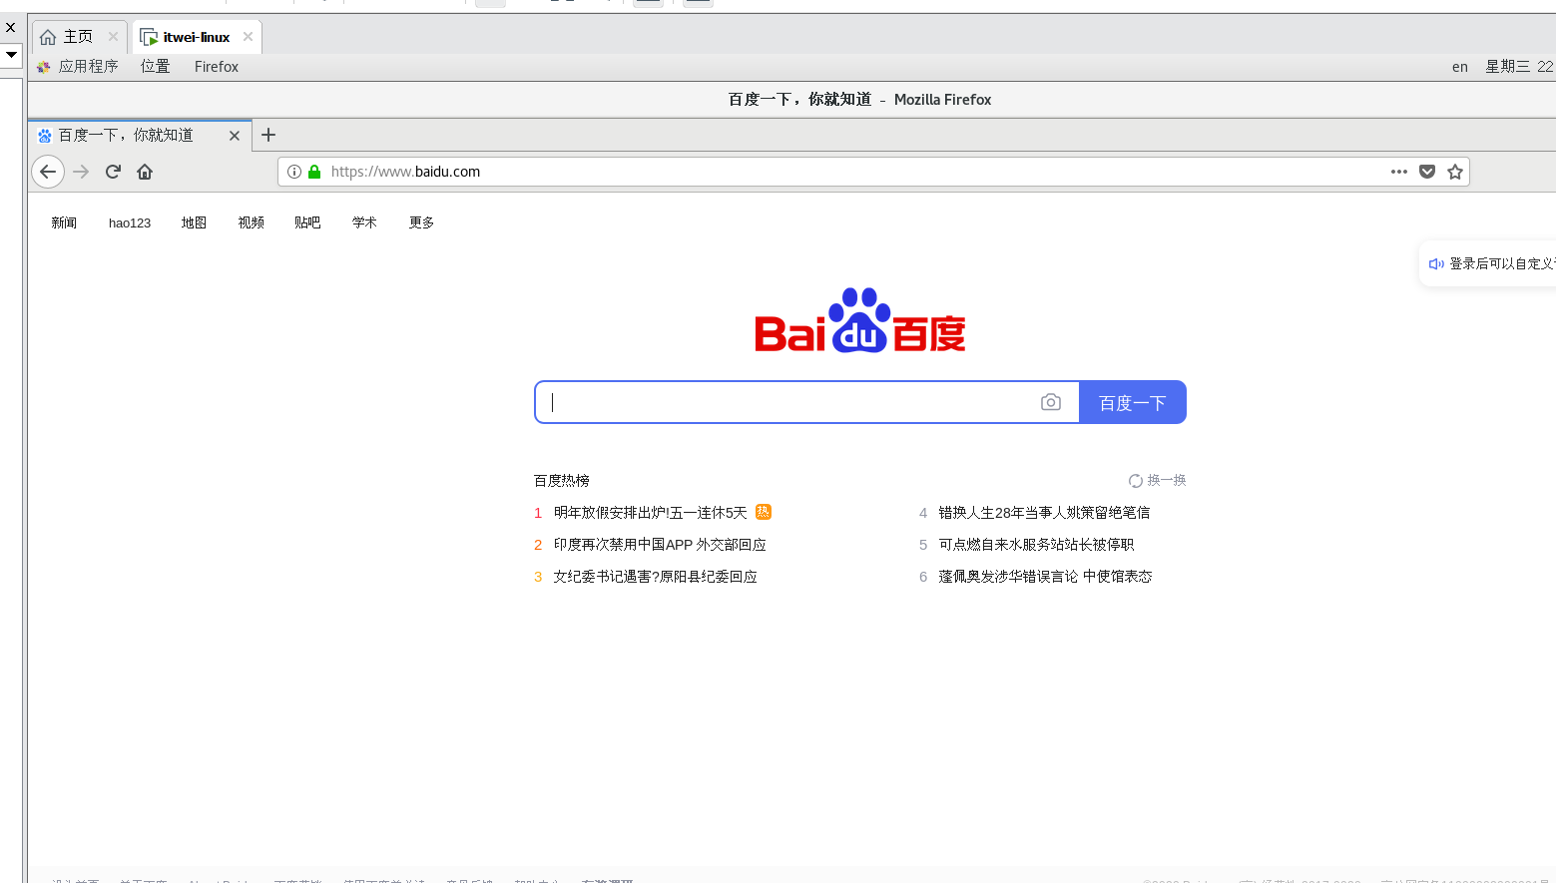
Task: Open hot item 可点燃自来水服务站站长被停职
Action: (1036, 544)
